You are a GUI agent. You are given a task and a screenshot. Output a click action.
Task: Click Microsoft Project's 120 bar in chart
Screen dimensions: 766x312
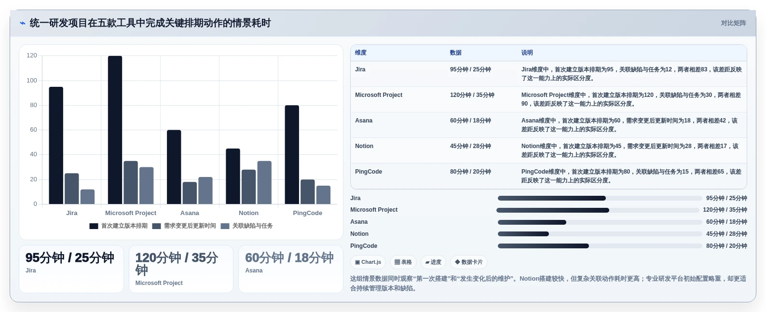[115, 130]
